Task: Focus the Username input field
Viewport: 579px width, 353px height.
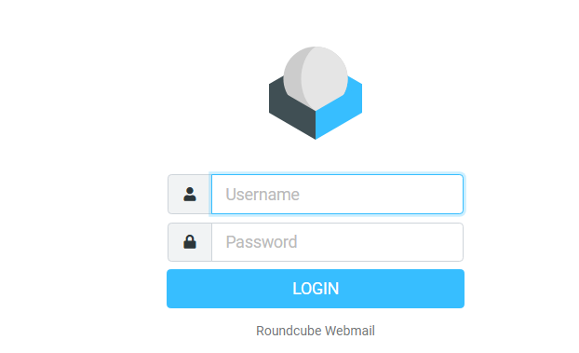Action: click(x=337, y=194)
